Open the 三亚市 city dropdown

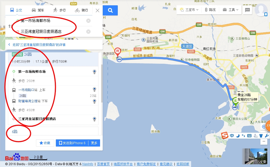pyautogui.click(x=189, y=10)
